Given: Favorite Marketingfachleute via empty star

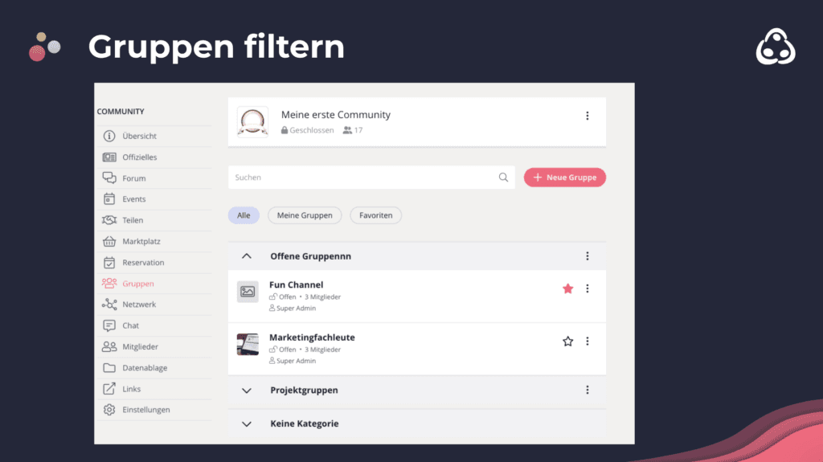Looking at the screenshot, I should (x=567, y=341).
